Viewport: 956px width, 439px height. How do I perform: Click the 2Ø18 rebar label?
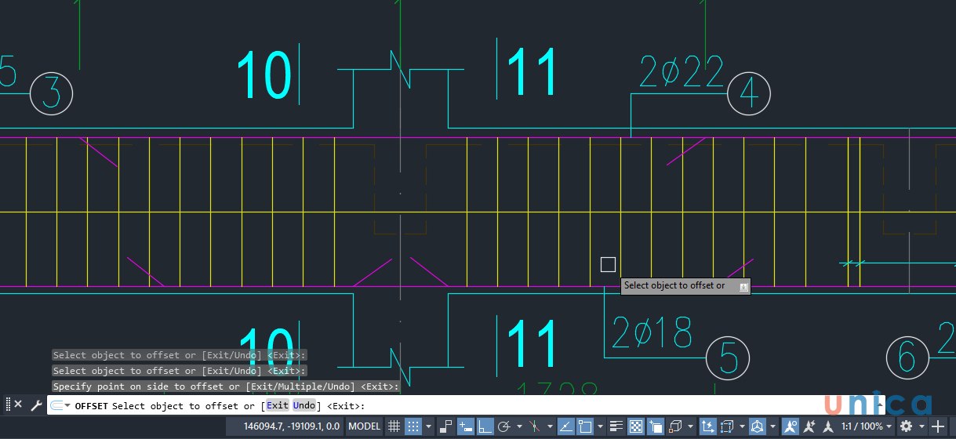(652, 333)
